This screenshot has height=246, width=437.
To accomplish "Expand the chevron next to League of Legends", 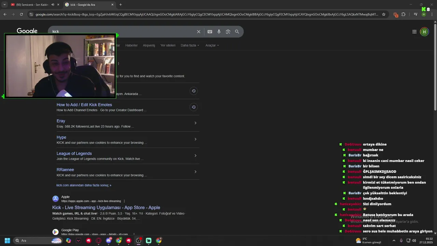I will coord(195,155).
